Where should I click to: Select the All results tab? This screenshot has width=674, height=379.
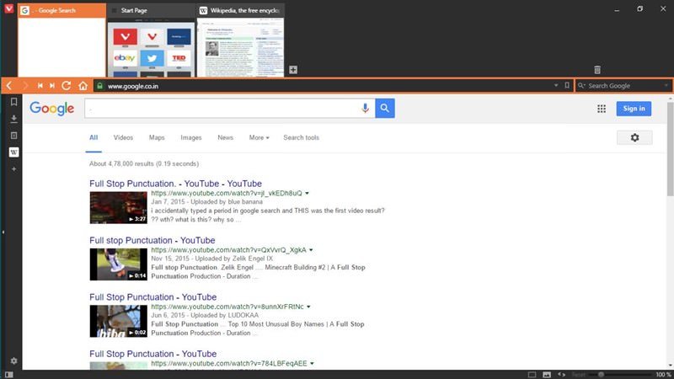click(94, 137)
